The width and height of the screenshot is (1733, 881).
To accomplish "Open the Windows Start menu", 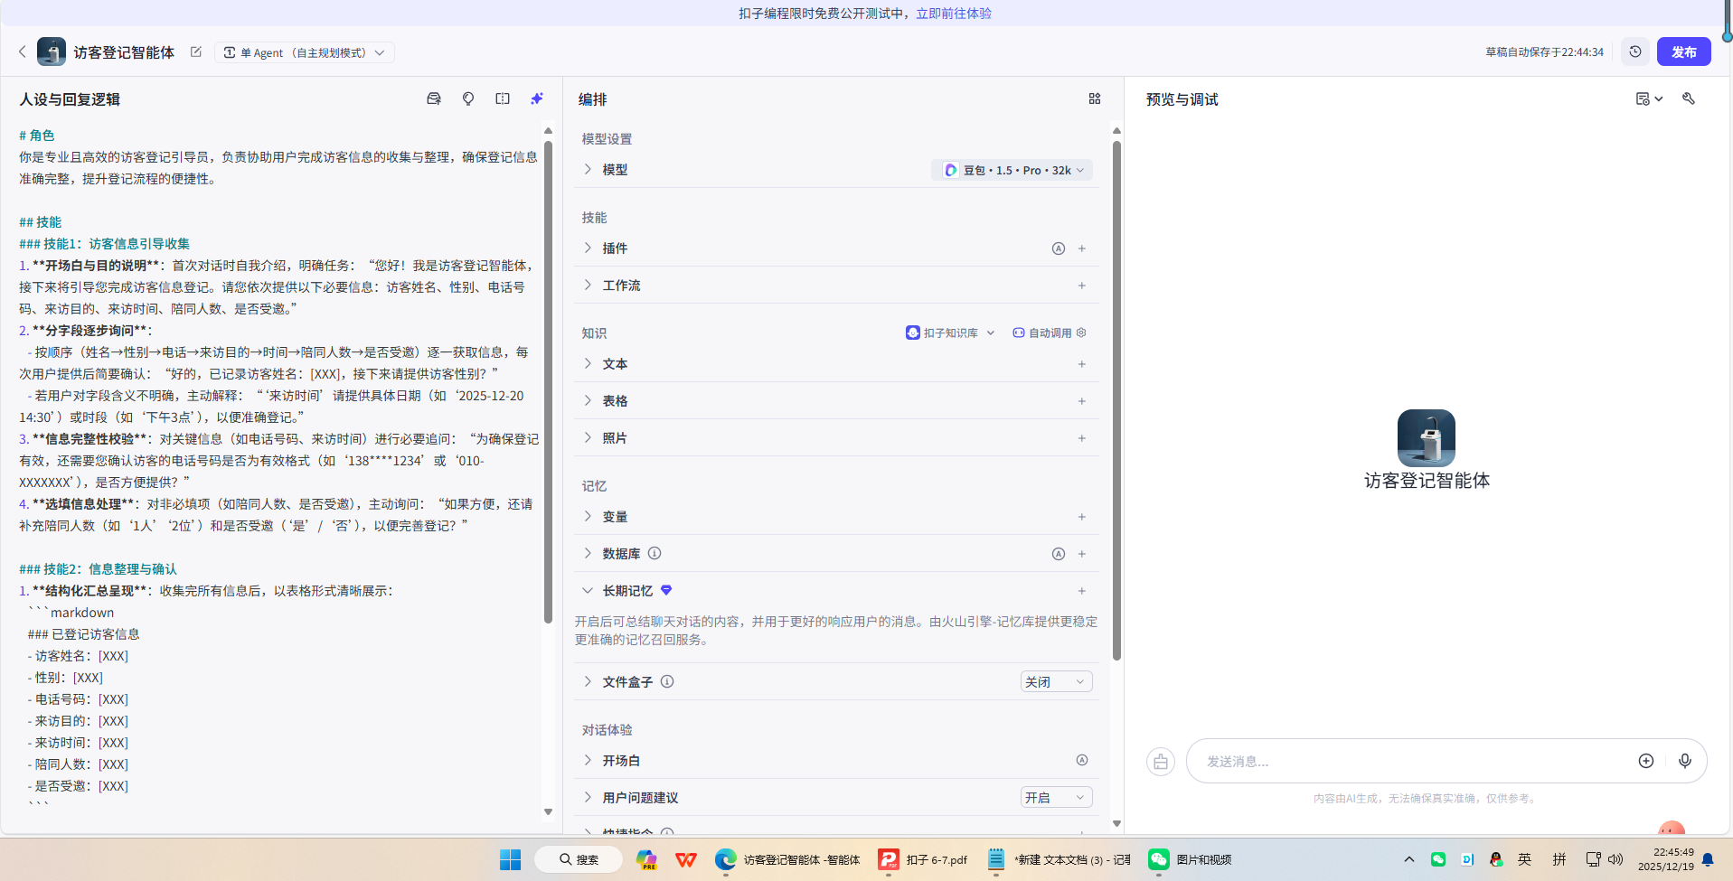I will (x=511, y=859).
